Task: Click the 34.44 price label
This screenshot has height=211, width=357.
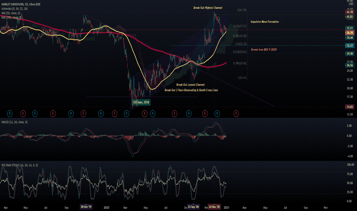Action: pyautogui.click(x=350, y=38)
